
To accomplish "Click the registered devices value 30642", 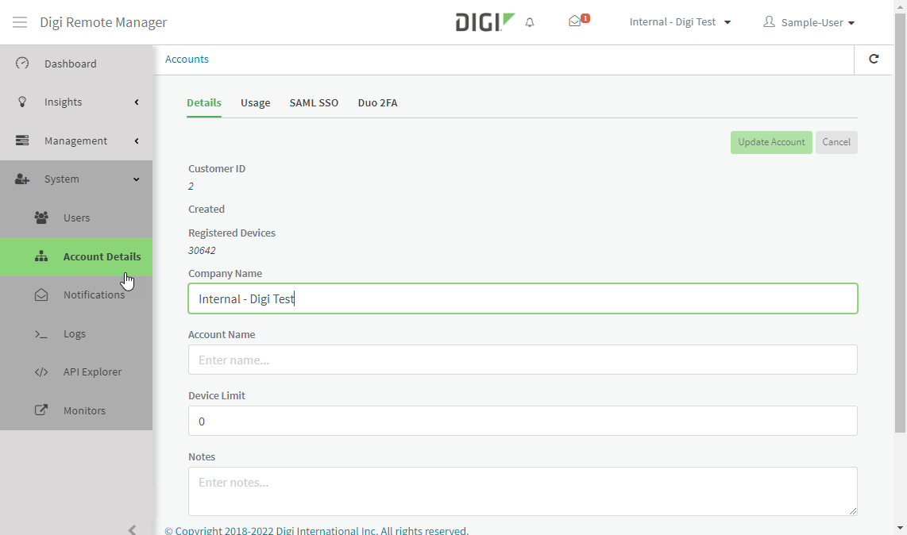I will 202,251.
